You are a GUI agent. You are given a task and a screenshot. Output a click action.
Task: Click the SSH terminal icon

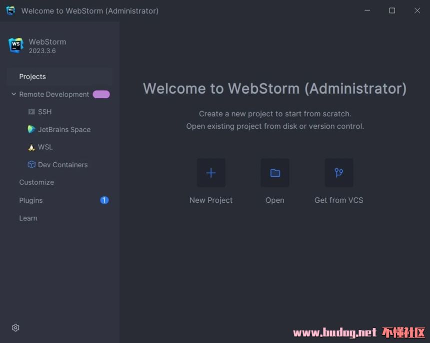tap(31, 112)
